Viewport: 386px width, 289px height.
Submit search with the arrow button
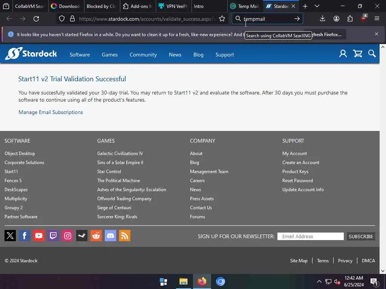tap(297, 19)
